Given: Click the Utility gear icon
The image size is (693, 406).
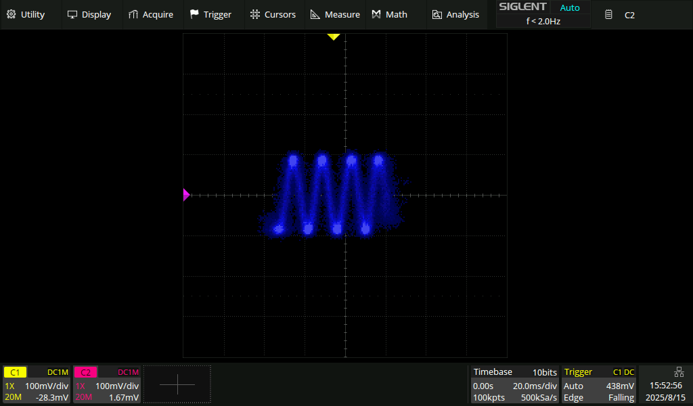Looking at the screenshot, I should pyautogui.click(x=11, y=14).
